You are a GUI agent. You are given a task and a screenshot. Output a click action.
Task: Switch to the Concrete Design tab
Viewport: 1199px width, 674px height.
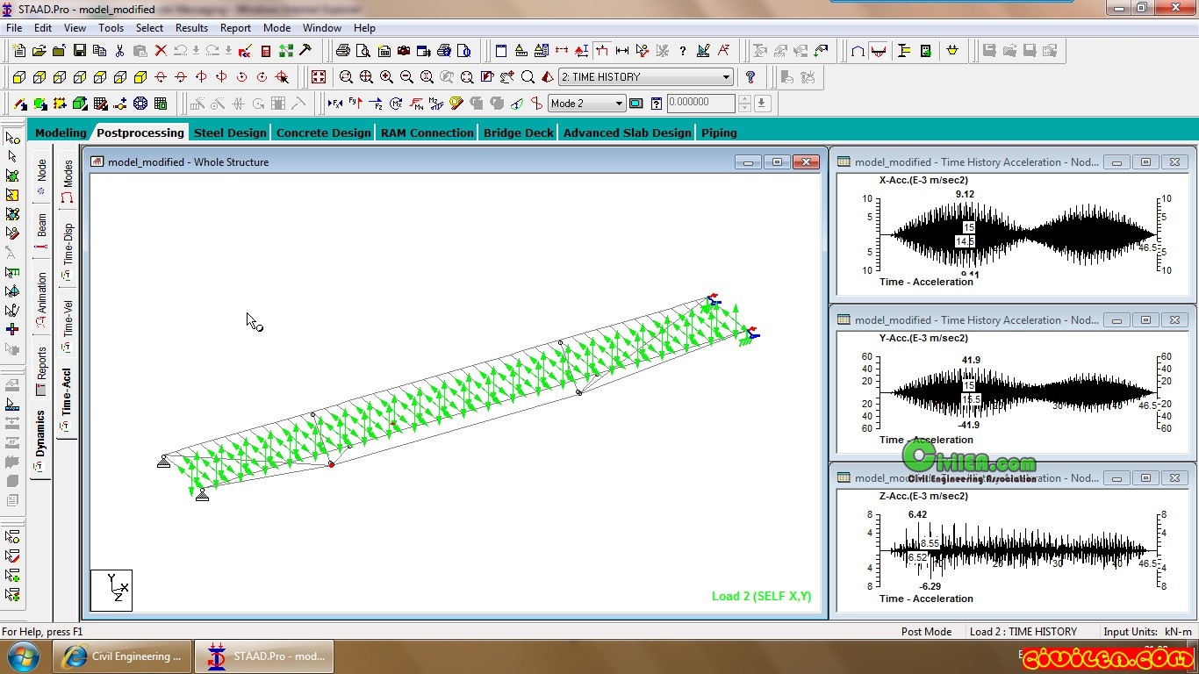324,133
